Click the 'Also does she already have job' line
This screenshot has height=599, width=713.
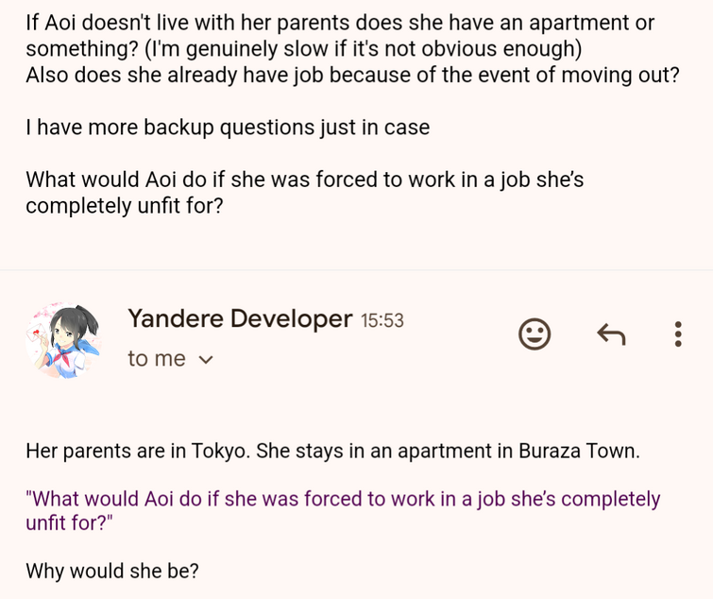pyautogui.click(x=352, y=75)
